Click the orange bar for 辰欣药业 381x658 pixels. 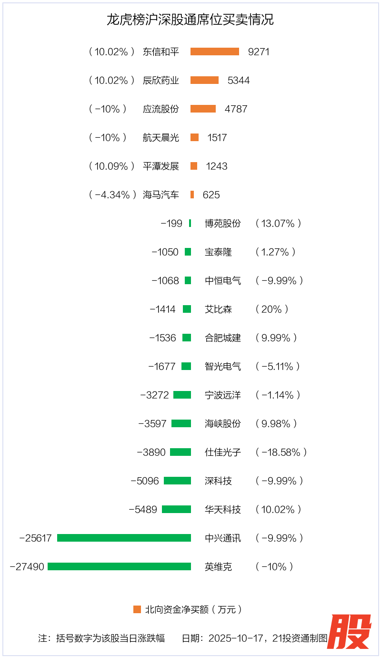tap(205, 80)
